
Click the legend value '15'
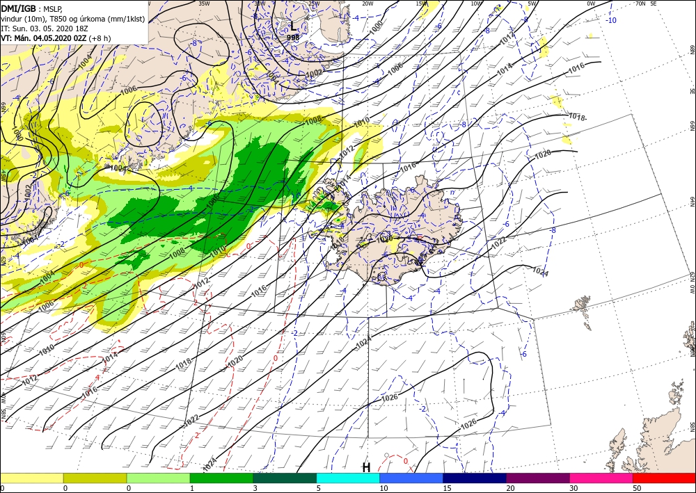[447, 488]
